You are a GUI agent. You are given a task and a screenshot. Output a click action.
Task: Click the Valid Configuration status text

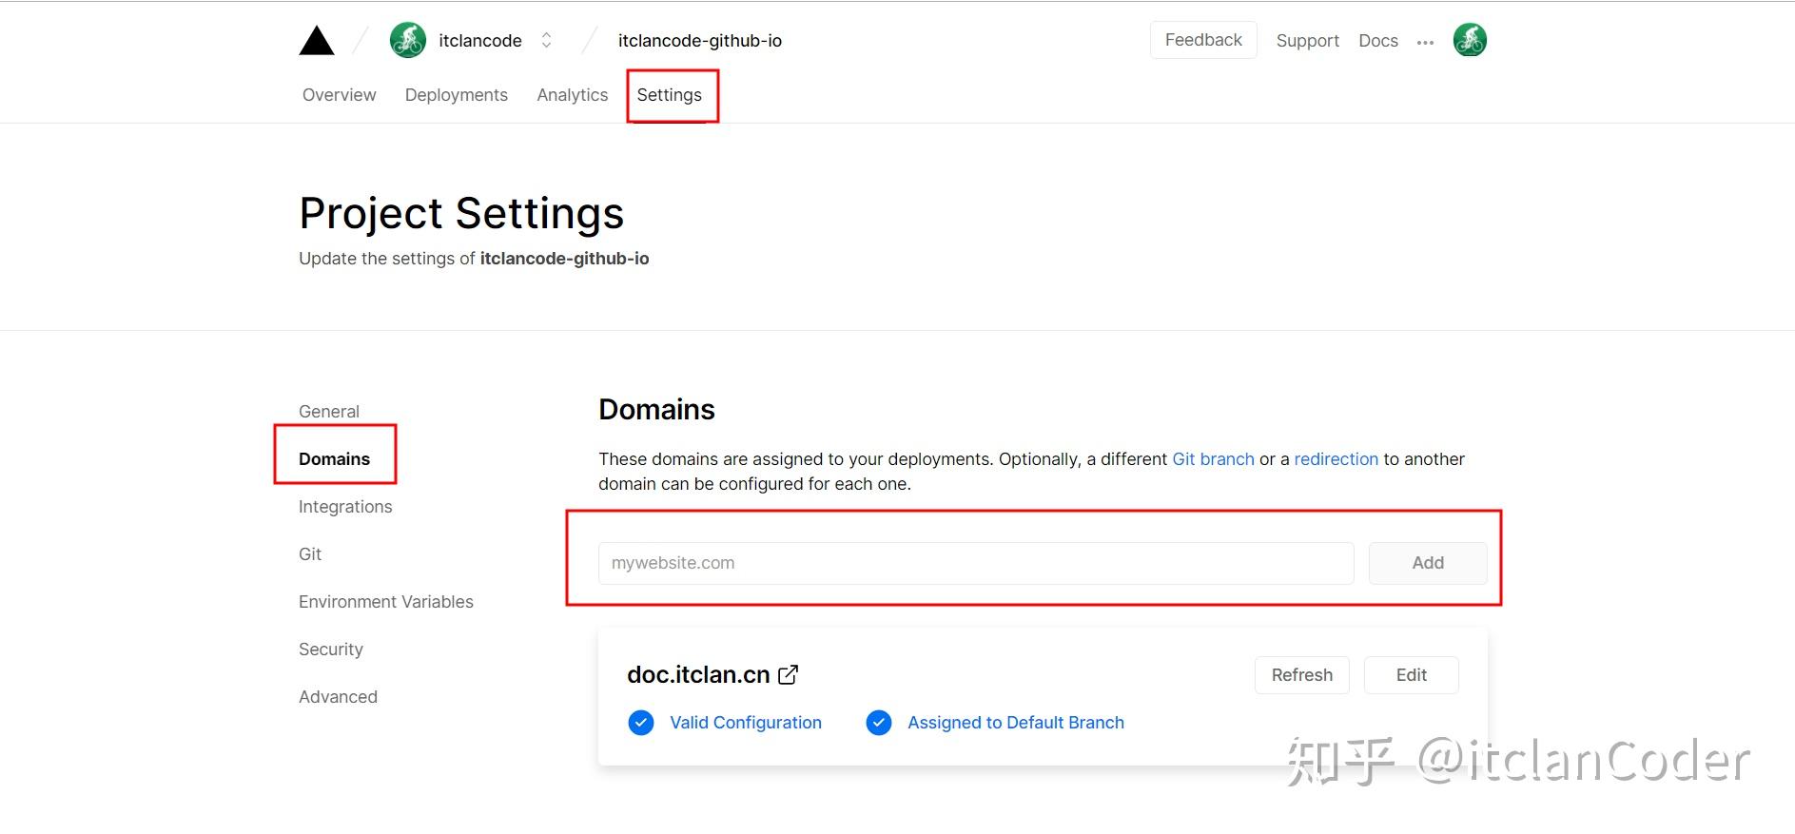click(x=746, y=723)
